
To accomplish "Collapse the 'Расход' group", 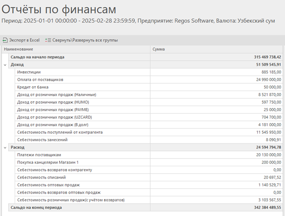I will [5, 147].
